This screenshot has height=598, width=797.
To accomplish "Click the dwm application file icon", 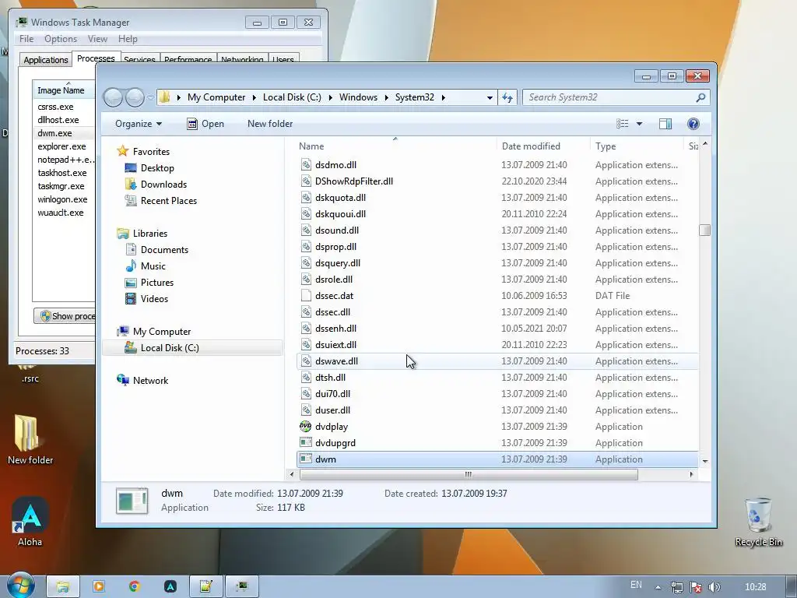I will tap(305, 459).
